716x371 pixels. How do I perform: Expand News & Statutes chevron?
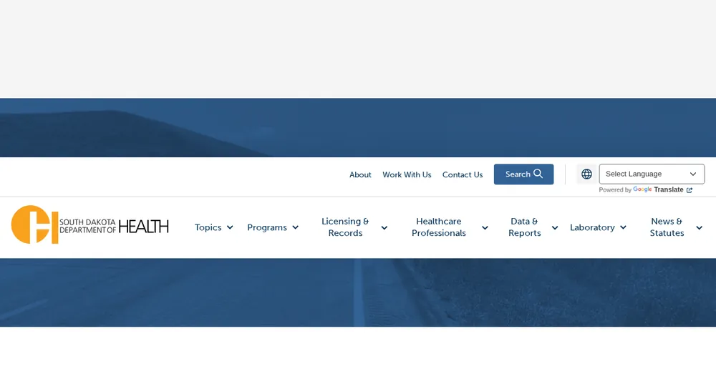[699, 228]
